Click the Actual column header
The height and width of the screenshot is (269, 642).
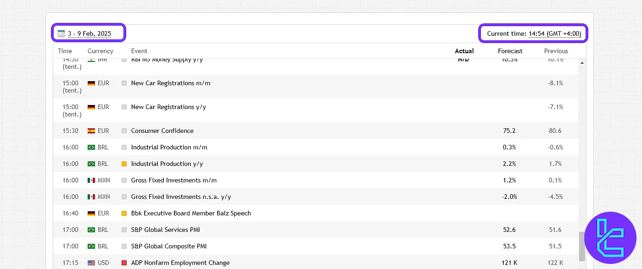(464, 51)
